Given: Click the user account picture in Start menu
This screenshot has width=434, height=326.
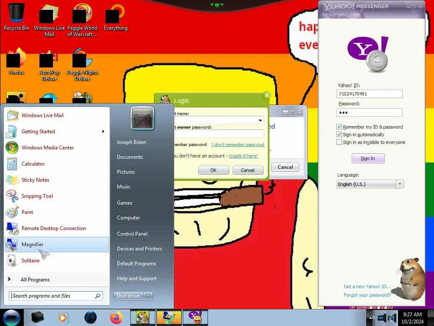Looking at the screenshot, I should click(x=142, y=118).
